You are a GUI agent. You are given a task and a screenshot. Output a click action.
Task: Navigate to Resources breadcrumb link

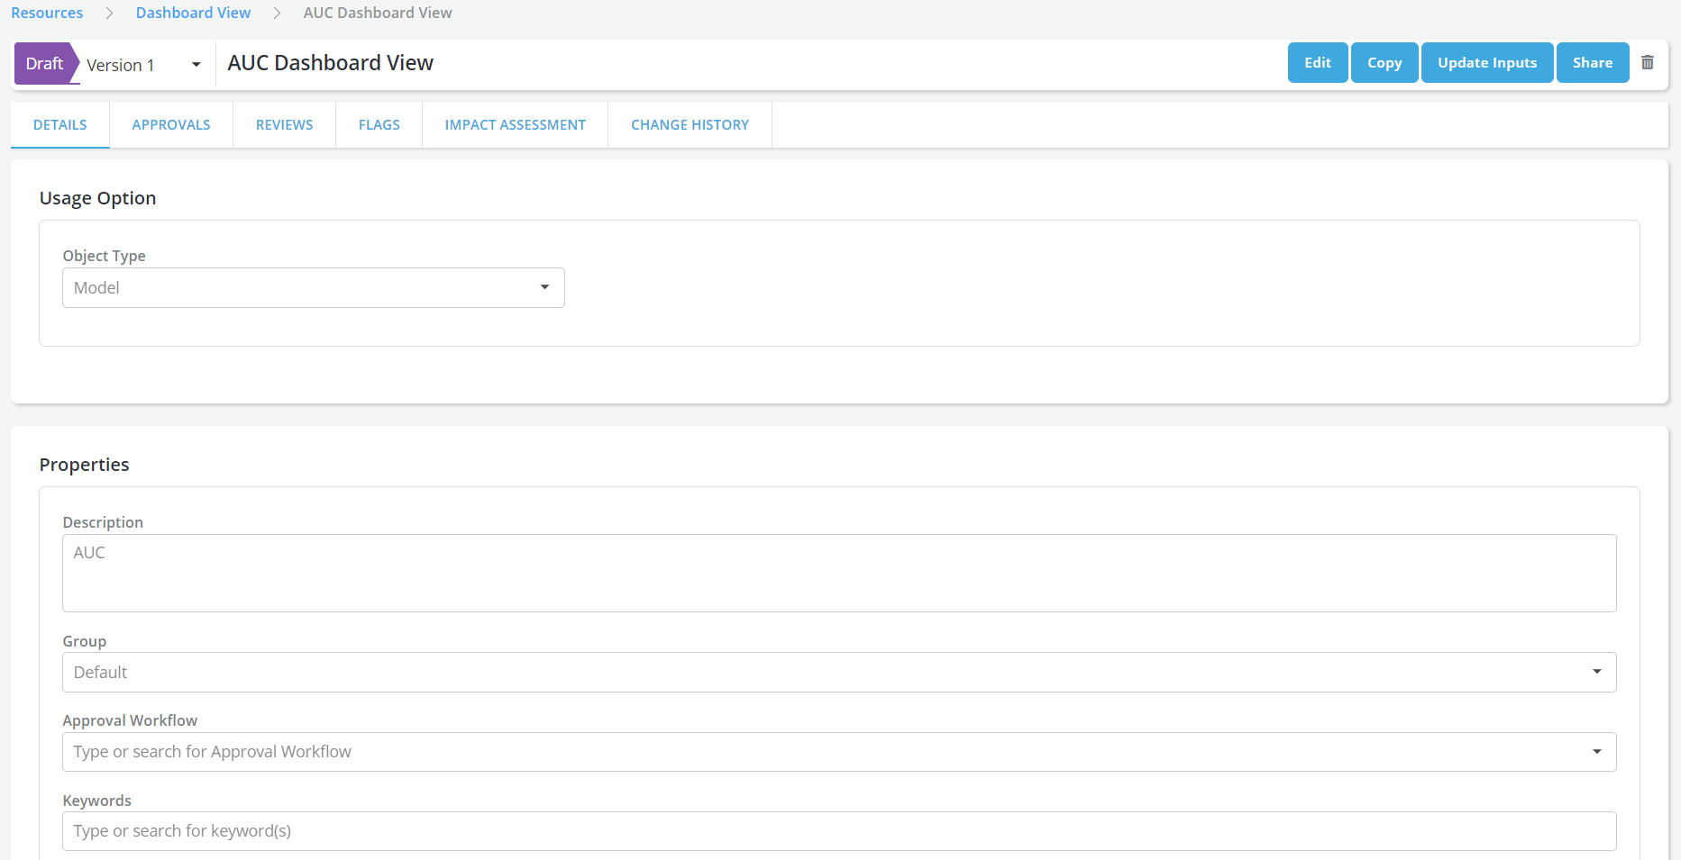coord(47,13)
